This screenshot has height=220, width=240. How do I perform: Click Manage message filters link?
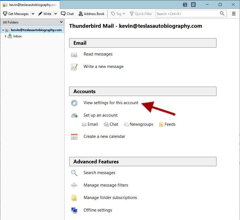pos(106,185)
